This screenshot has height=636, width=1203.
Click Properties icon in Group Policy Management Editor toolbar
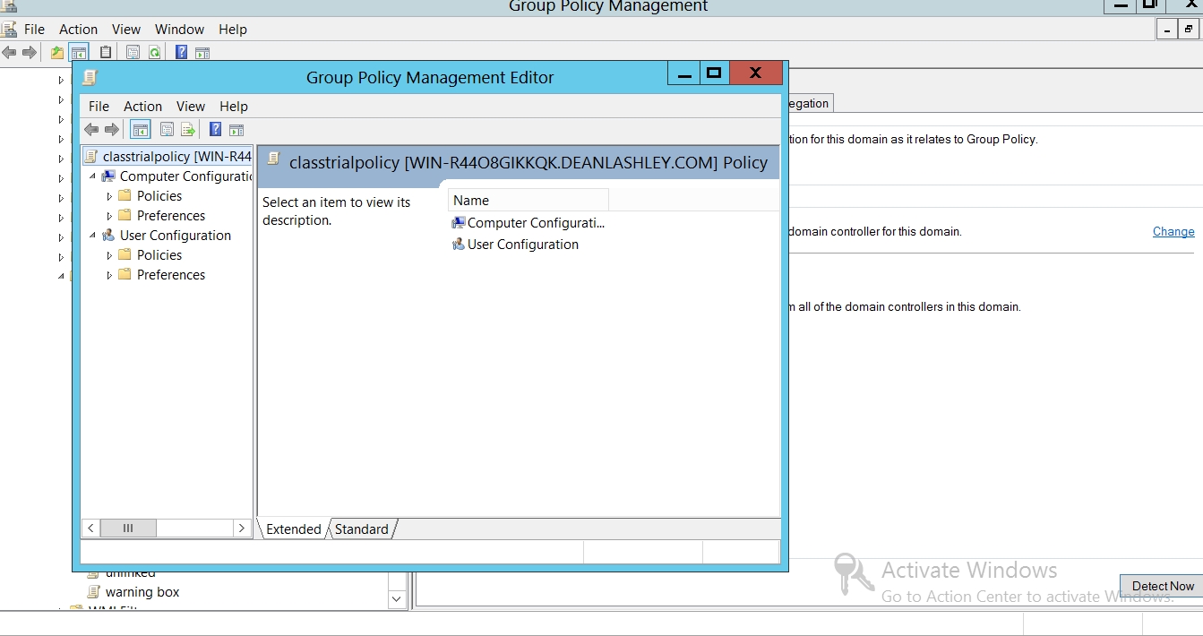point(167,130)
